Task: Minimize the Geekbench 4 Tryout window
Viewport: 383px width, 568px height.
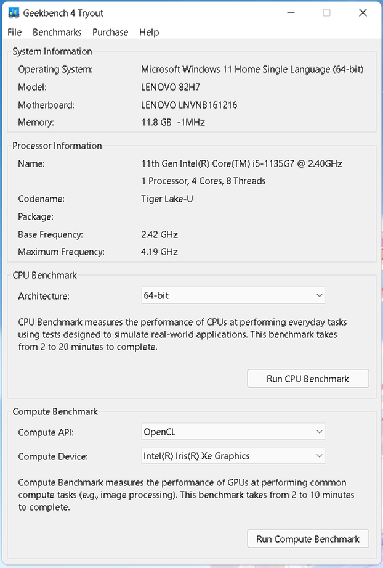Action: pos(291,13)
